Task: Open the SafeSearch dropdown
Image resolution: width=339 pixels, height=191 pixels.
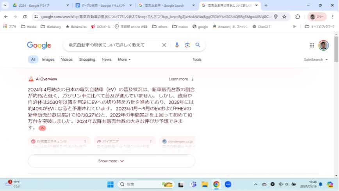Action: (x=316, y=59)
